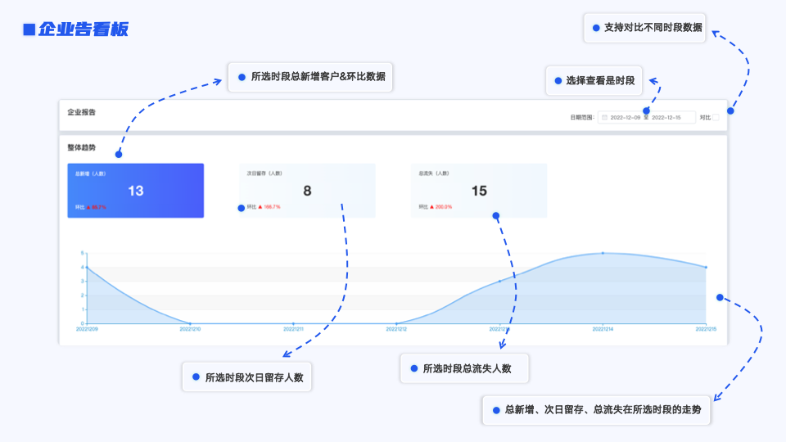Click blue dot in 支持对比不同时段数据 callout
This screenshot has width=786, height=442.
(596, 27)
